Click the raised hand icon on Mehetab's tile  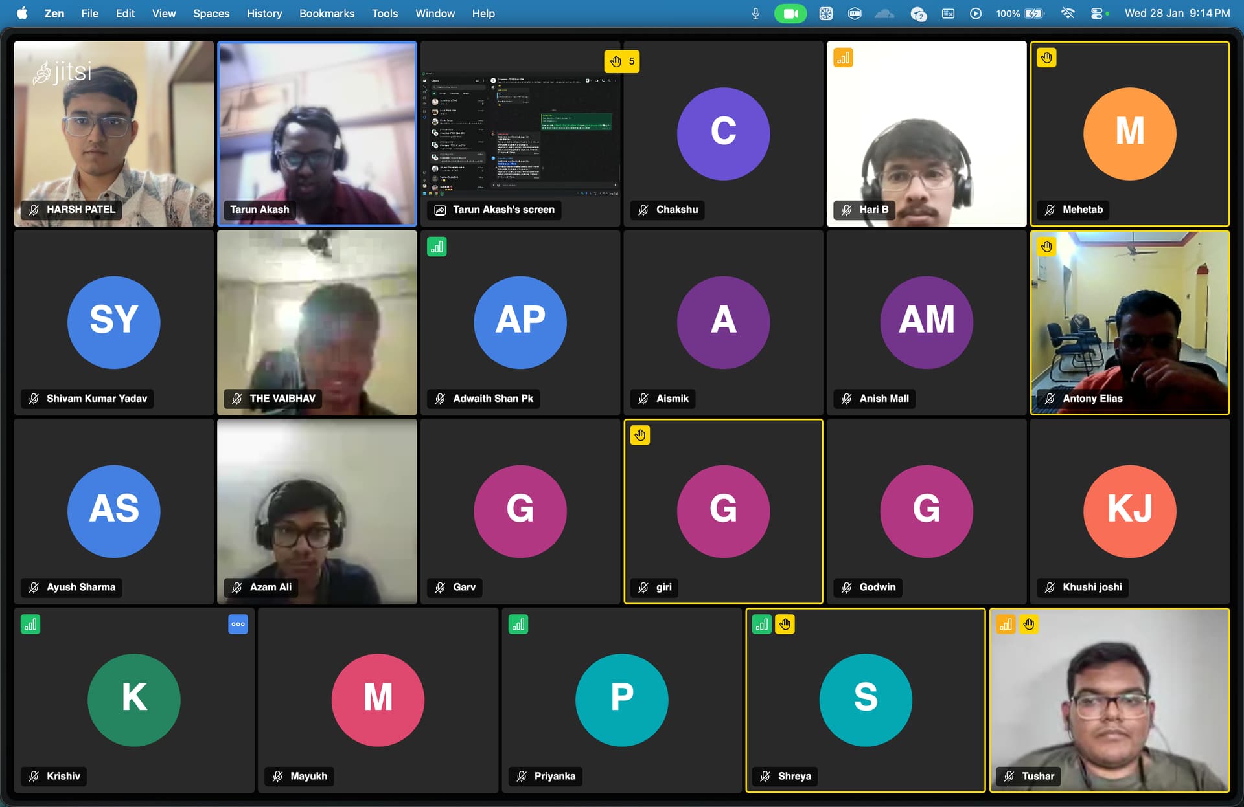(1046, 58)
